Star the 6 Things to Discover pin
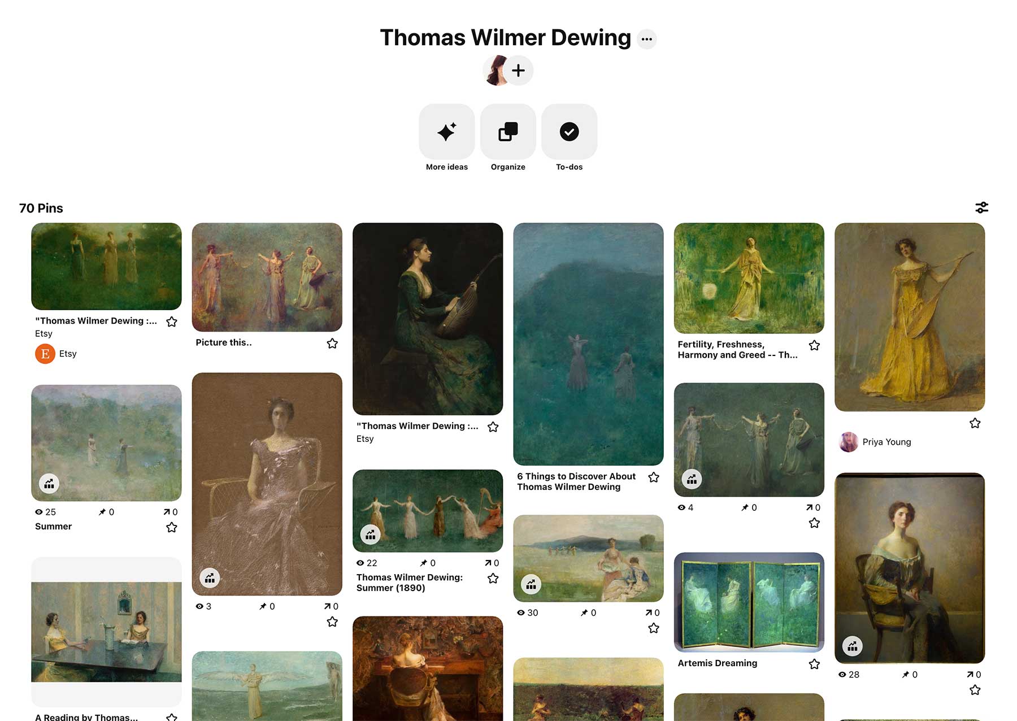The image size is (1017, 721). pyautogui.click(x=654, y=477)
